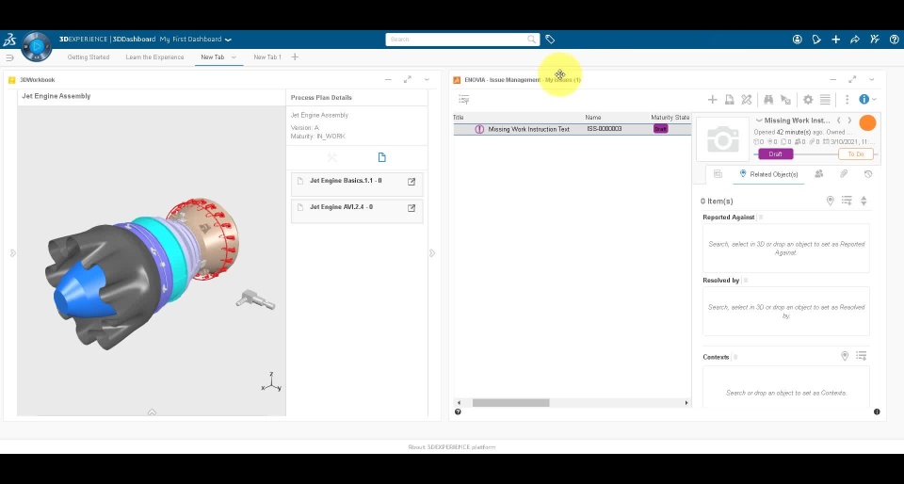Image resolution: width=904 pixels, height=484 pixels.
Task: Sort by the Maturity State column header
Action: [x=670, y=118]
